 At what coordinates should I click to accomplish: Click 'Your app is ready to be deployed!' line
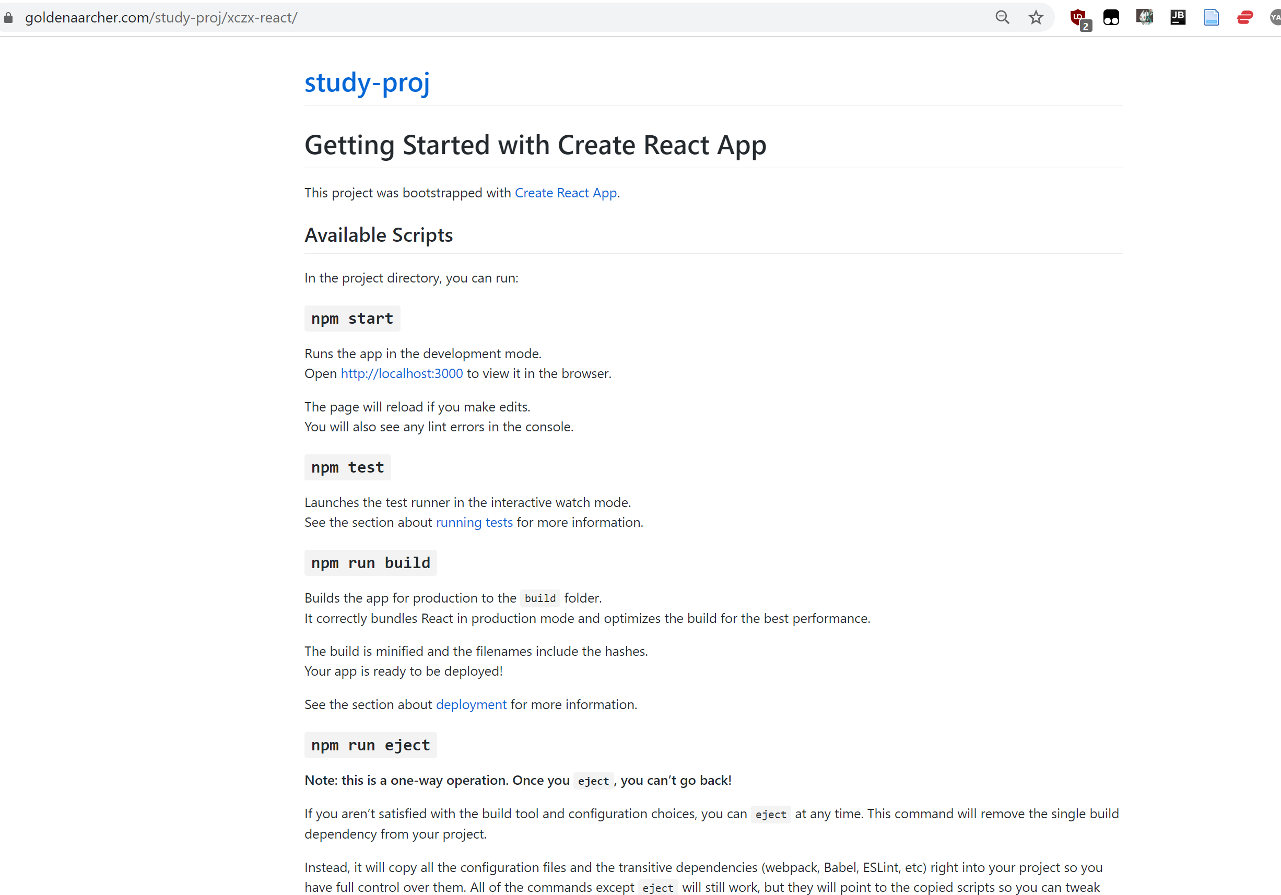[403, 672]
